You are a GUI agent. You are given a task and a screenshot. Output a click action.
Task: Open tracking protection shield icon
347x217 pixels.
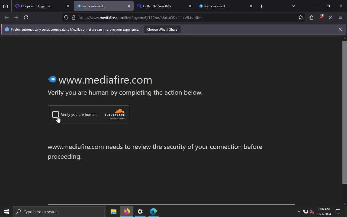pyautogui.click(x=66, y=17)
